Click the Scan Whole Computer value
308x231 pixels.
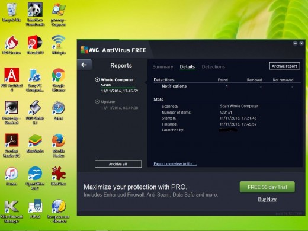[x=239, y=106]
